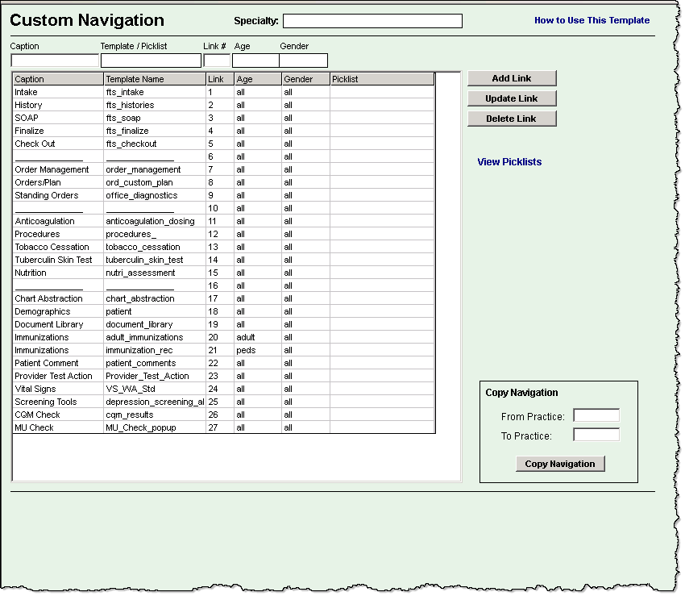Click the Gender column header in grid

click(305, 79)
